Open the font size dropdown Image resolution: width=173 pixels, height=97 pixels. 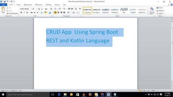click(x=37, y=9)
